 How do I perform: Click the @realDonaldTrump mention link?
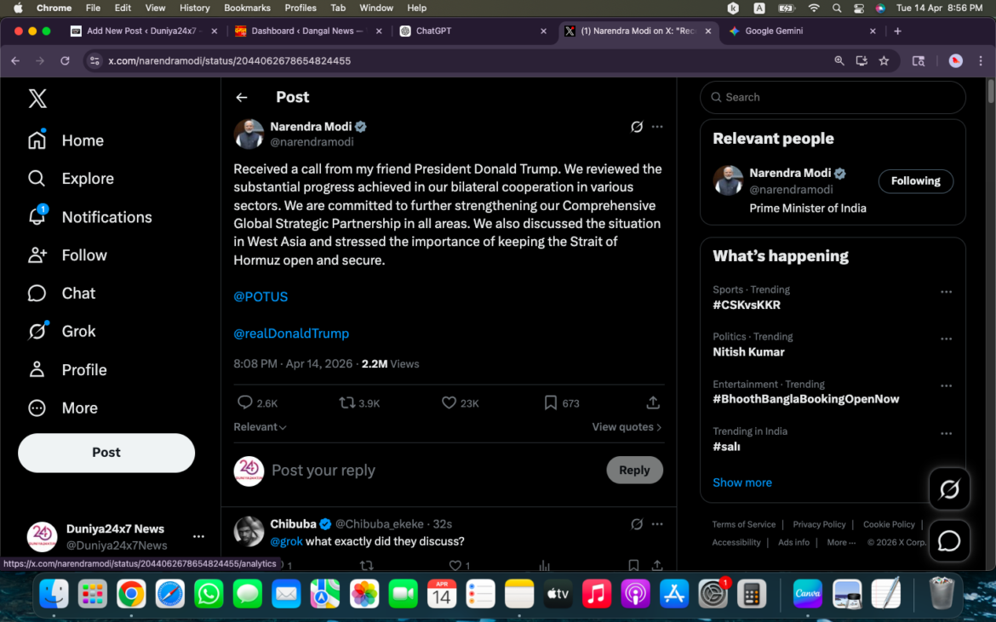[x=291, y=334]
